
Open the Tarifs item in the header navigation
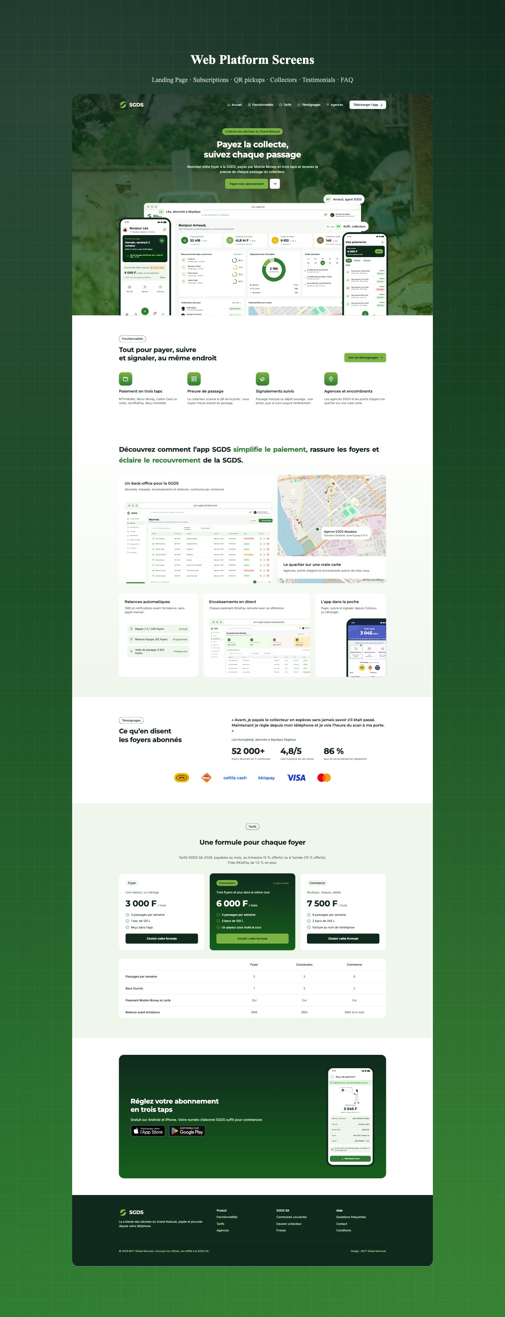[285, 105]
